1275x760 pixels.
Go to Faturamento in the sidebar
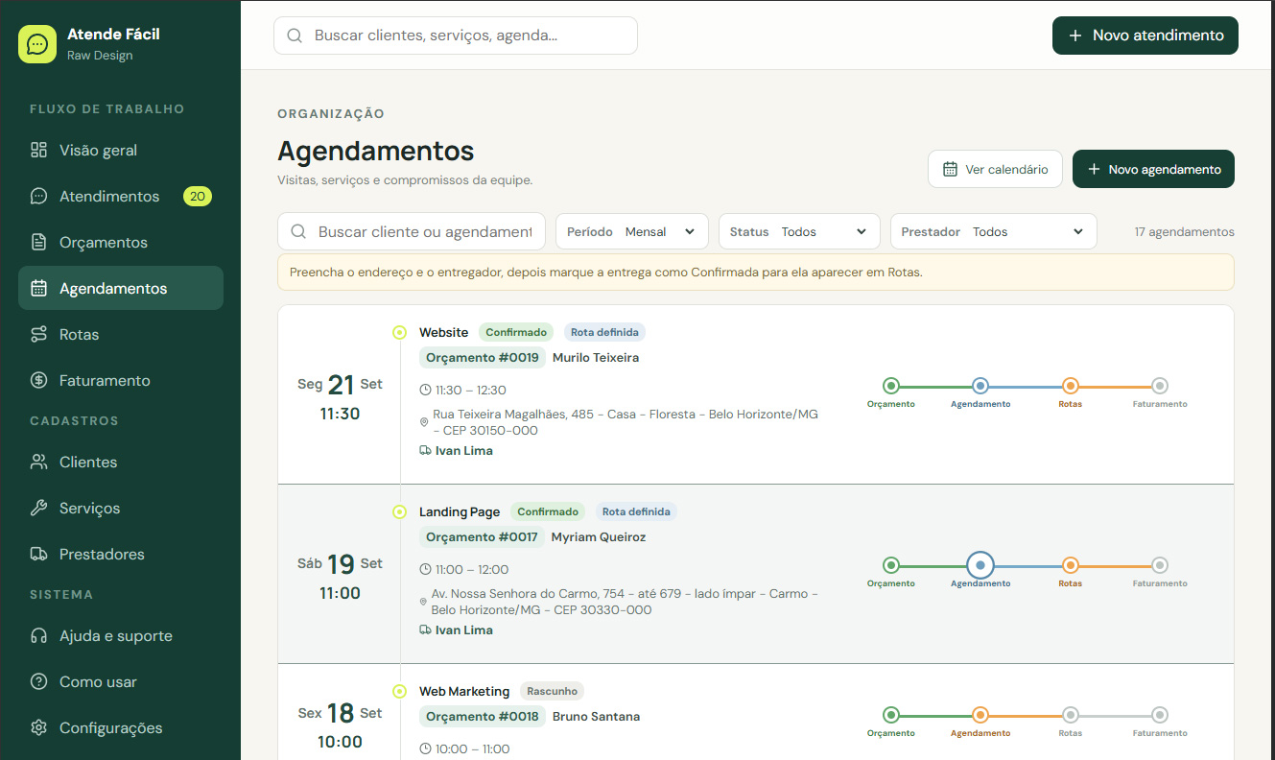click(121, 380)
